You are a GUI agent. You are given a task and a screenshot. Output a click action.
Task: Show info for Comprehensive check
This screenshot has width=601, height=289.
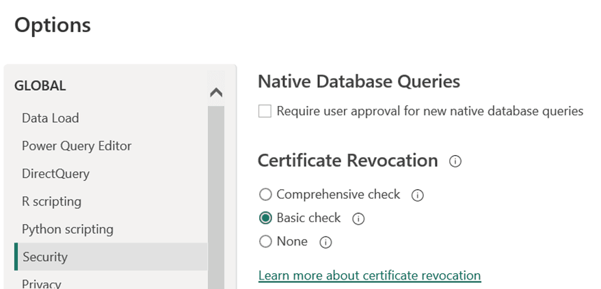coord(417,195)
